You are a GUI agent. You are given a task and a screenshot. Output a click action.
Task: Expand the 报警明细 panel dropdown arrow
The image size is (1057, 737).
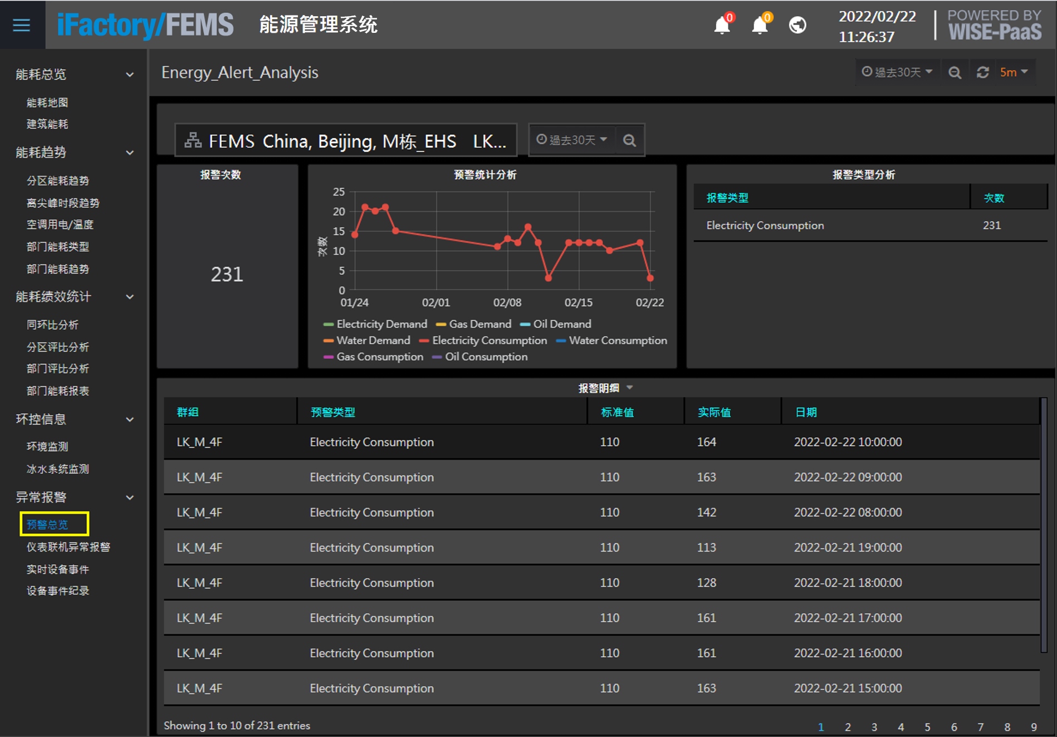(630, 388)
